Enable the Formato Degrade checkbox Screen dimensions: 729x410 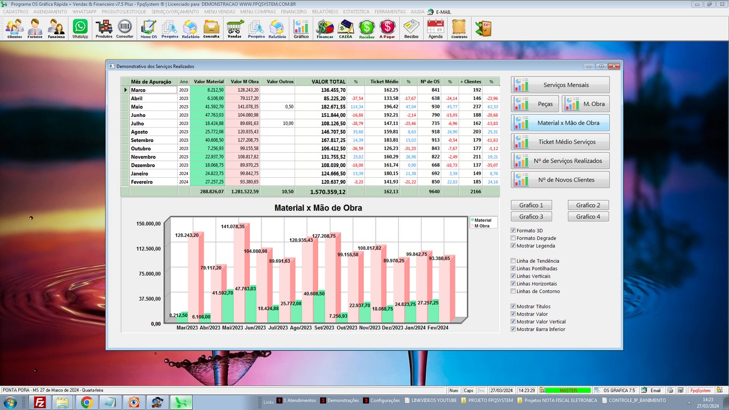513,238
